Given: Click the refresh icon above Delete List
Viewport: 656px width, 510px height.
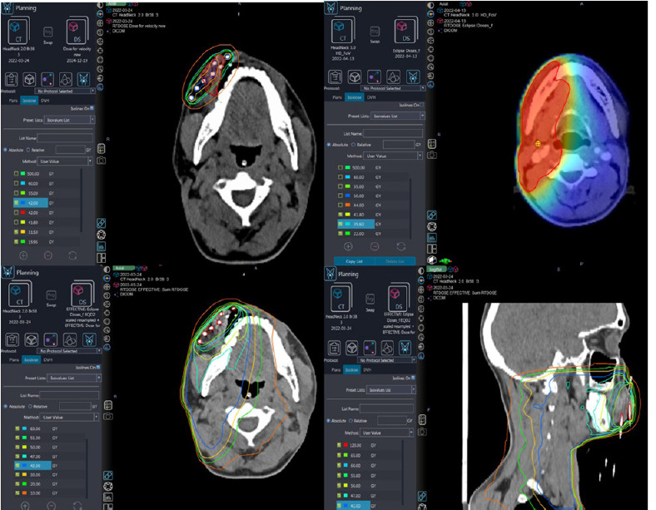Looking at the screenshot, I should click(401, 246).
